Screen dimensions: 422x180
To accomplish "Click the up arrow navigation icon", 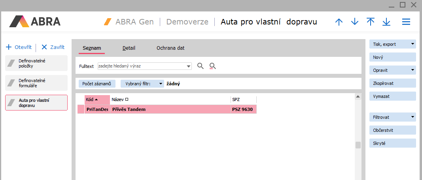I will [339, 22].
